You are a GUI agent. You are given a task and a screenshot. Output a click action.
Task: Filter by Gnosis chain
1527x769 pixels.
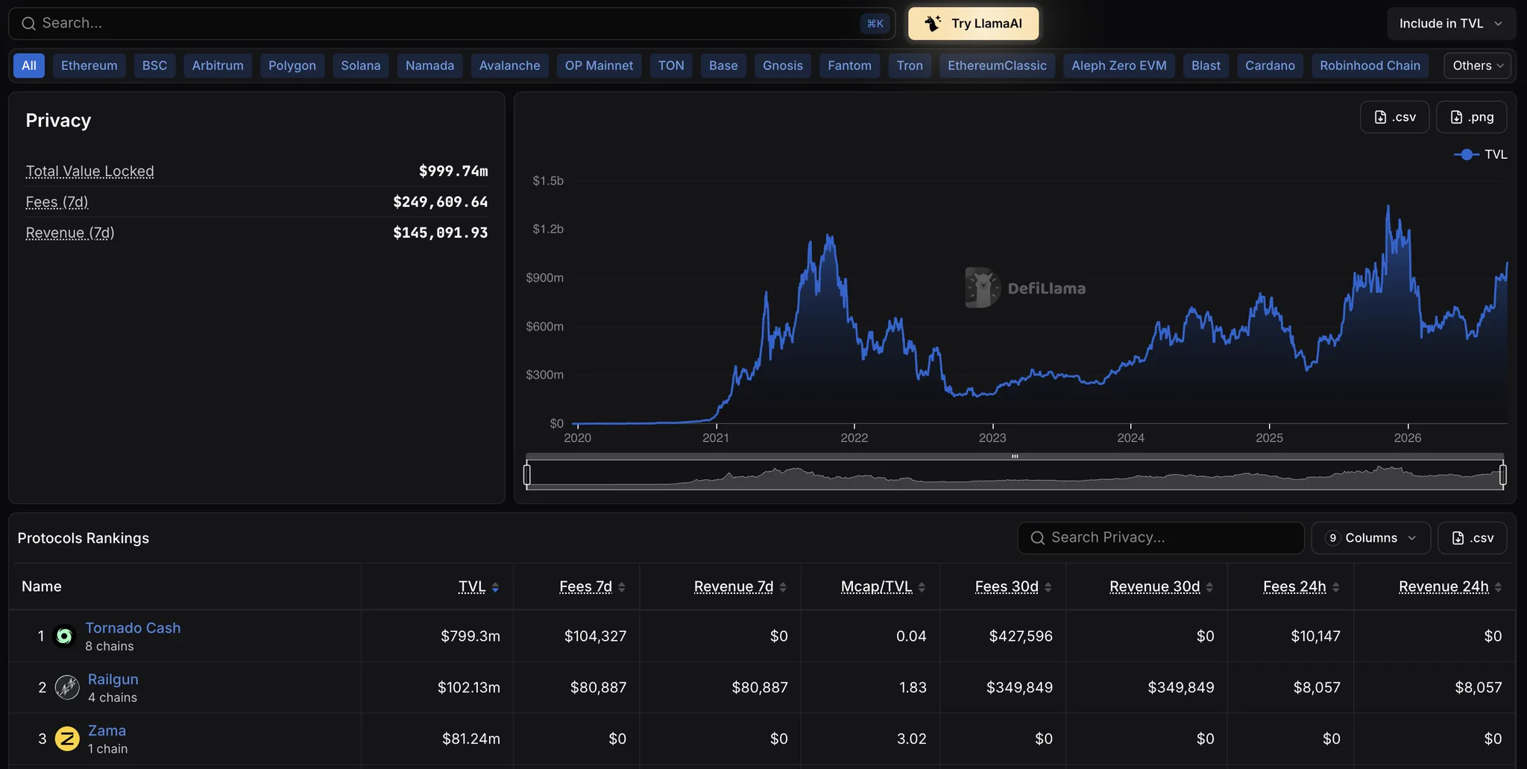pyautogui.click(x=783, y=66)
